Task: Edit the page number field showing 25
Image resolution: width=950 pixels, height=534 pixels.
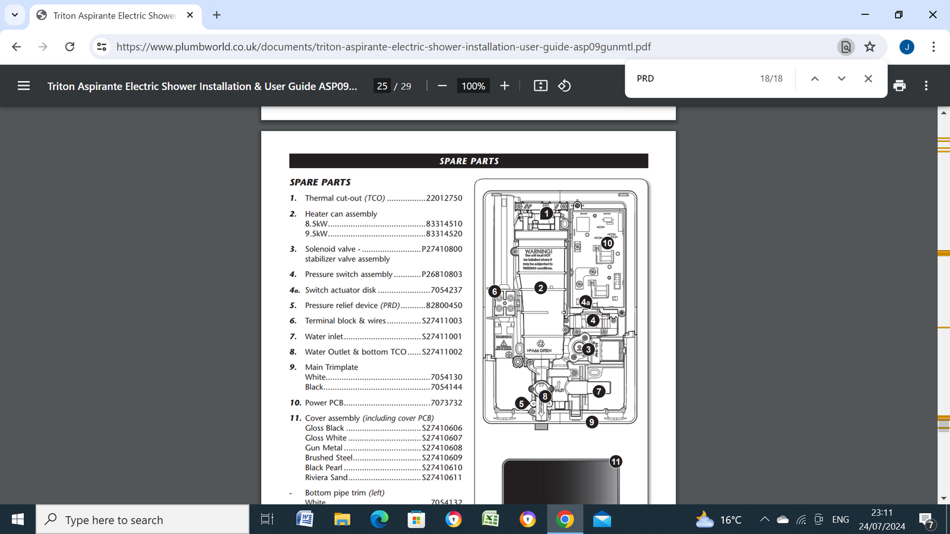Action: (381, 85)
